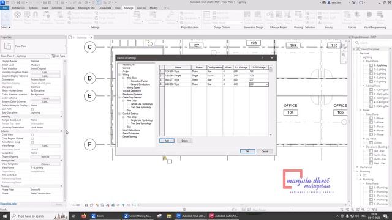Click the view scale 1:100 control
Viewport: 392px width, 220px height.
[76, 205]
